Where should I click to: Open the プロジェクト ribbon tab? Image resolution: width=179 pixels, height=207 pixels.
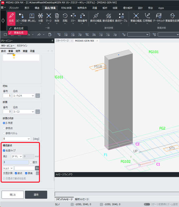click(x=14, y=8)
